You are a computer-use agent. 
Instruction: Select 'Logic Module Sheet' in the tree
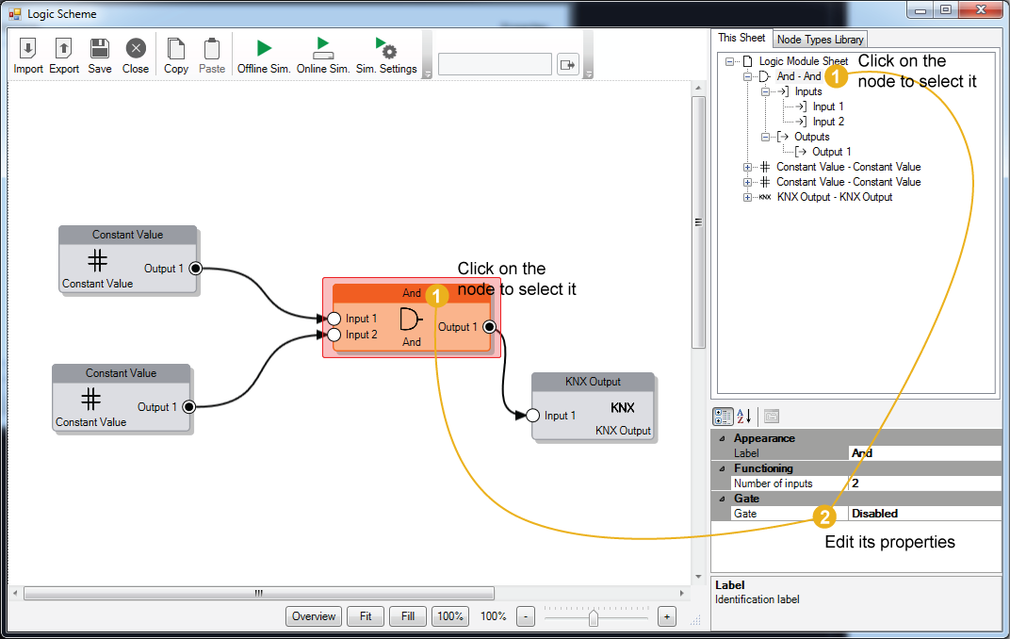pos(804,61)
